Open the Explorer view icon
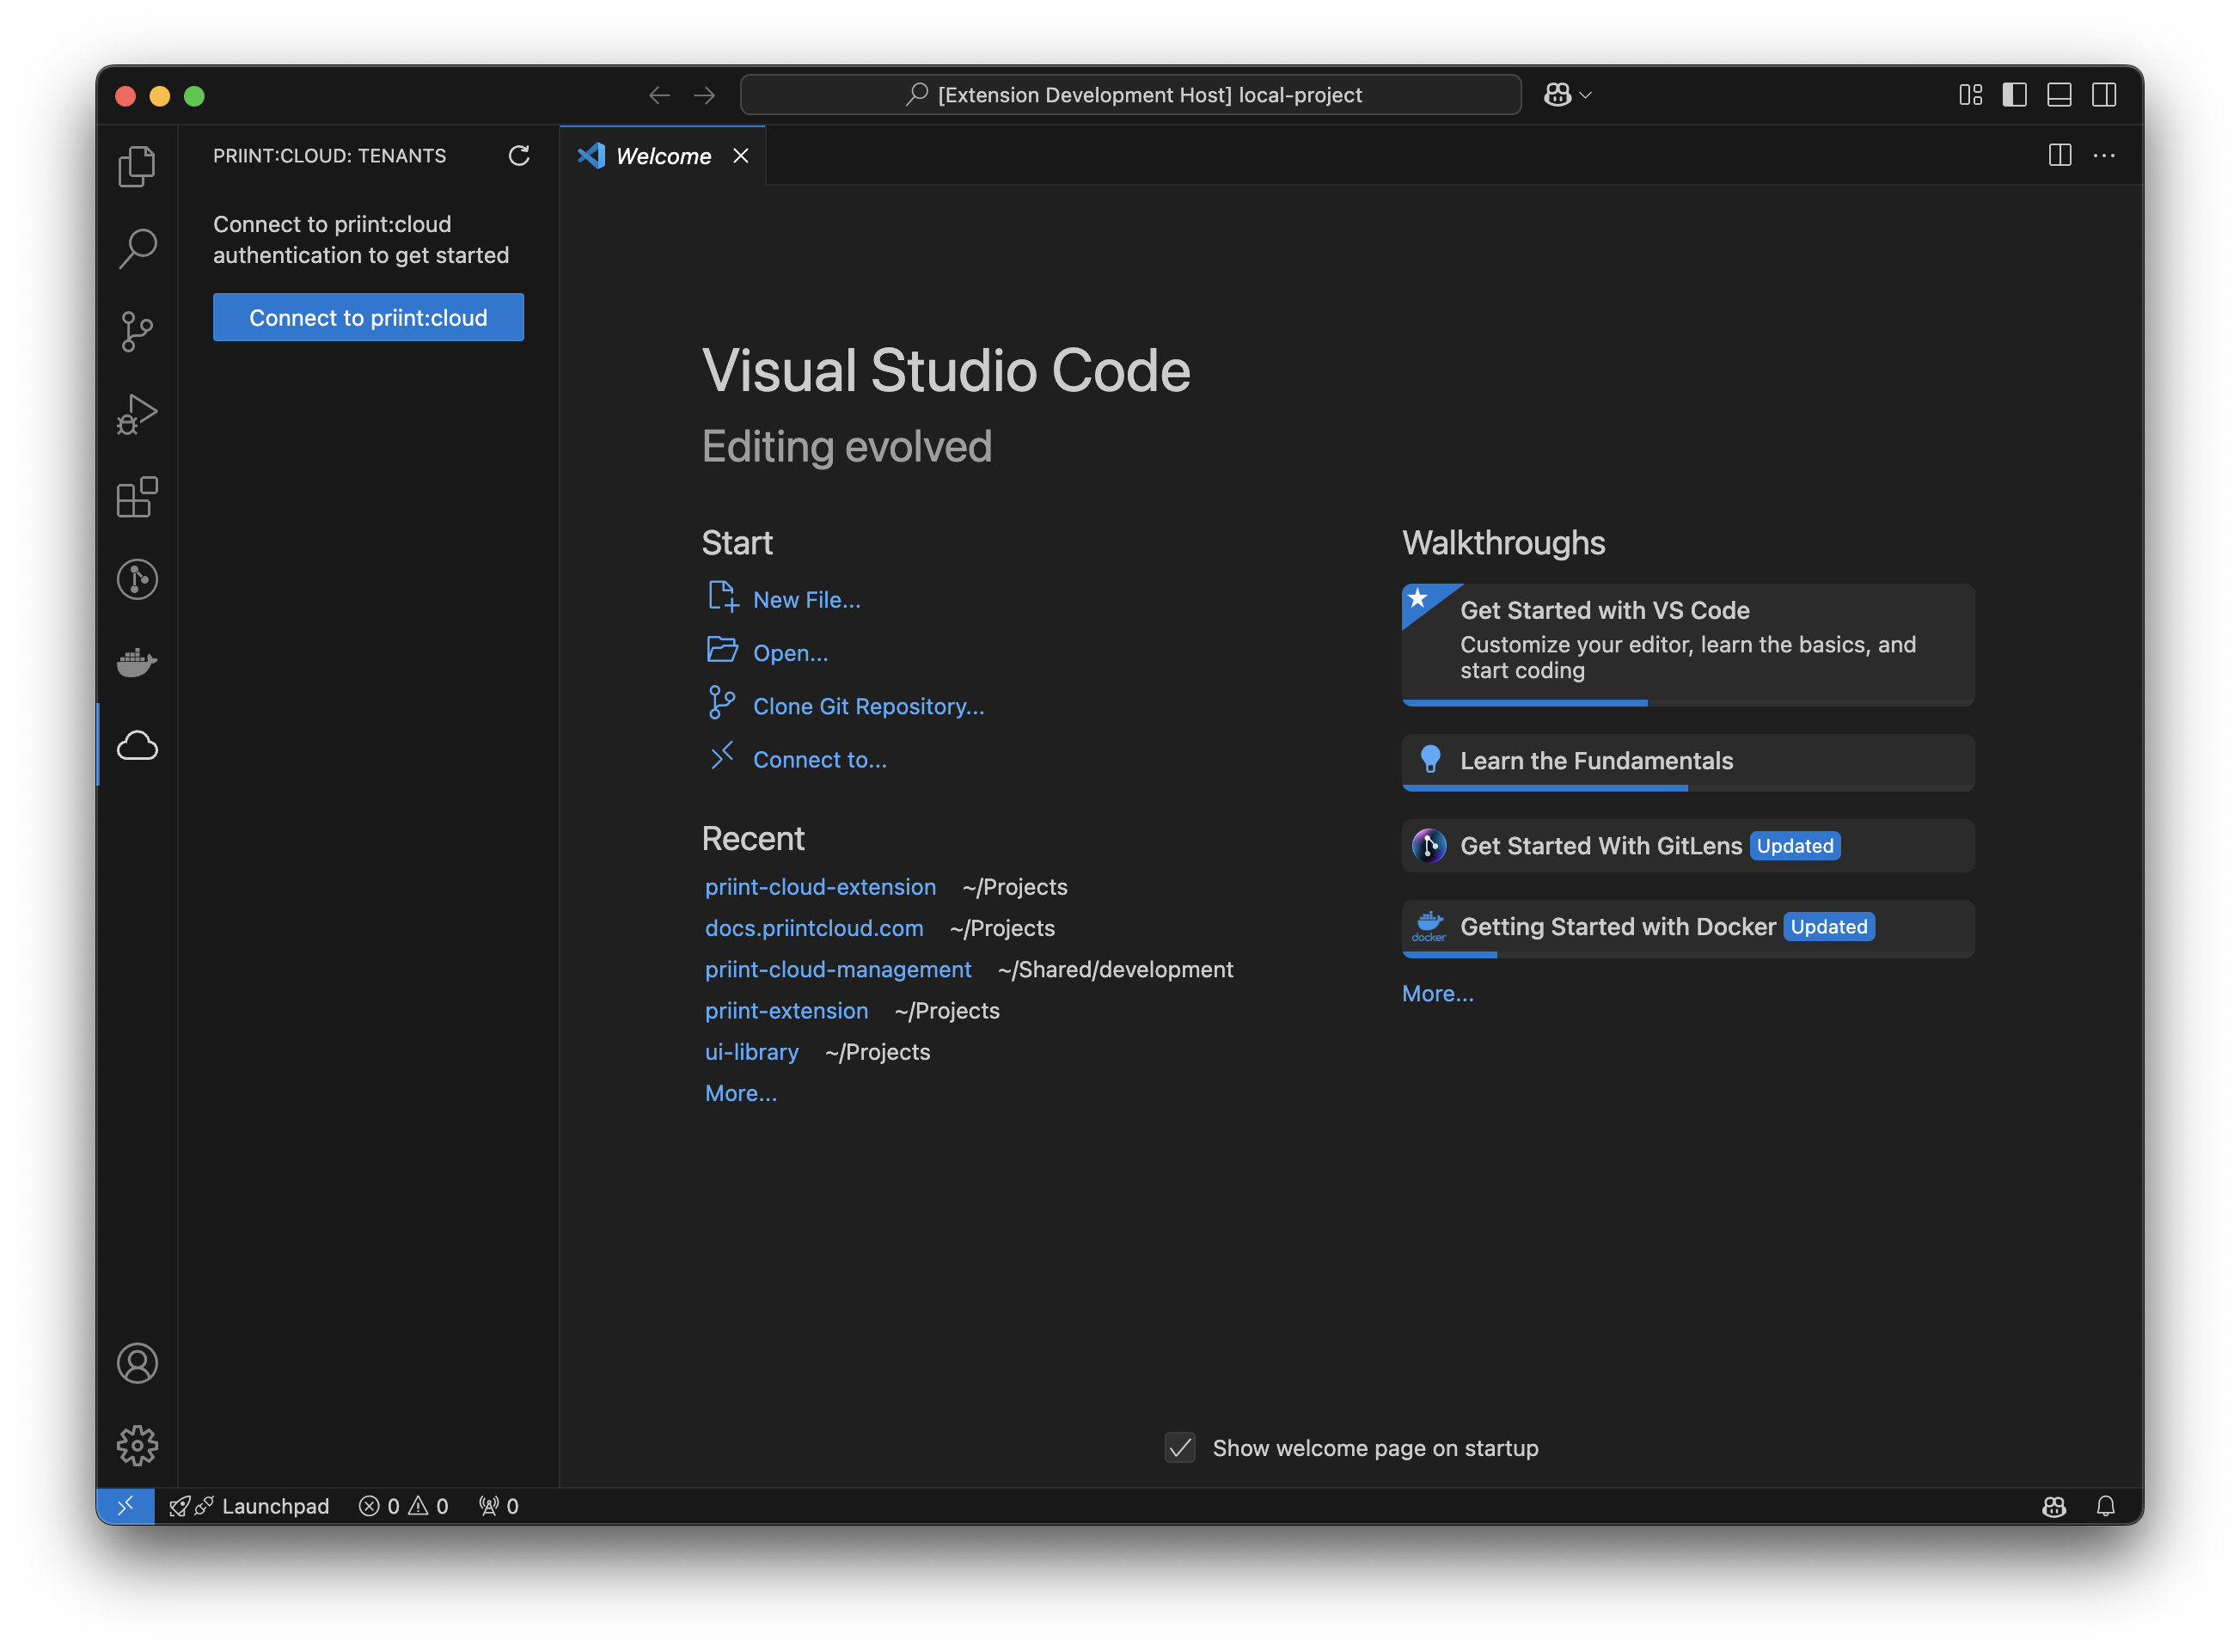 click(x=137, y=166)
